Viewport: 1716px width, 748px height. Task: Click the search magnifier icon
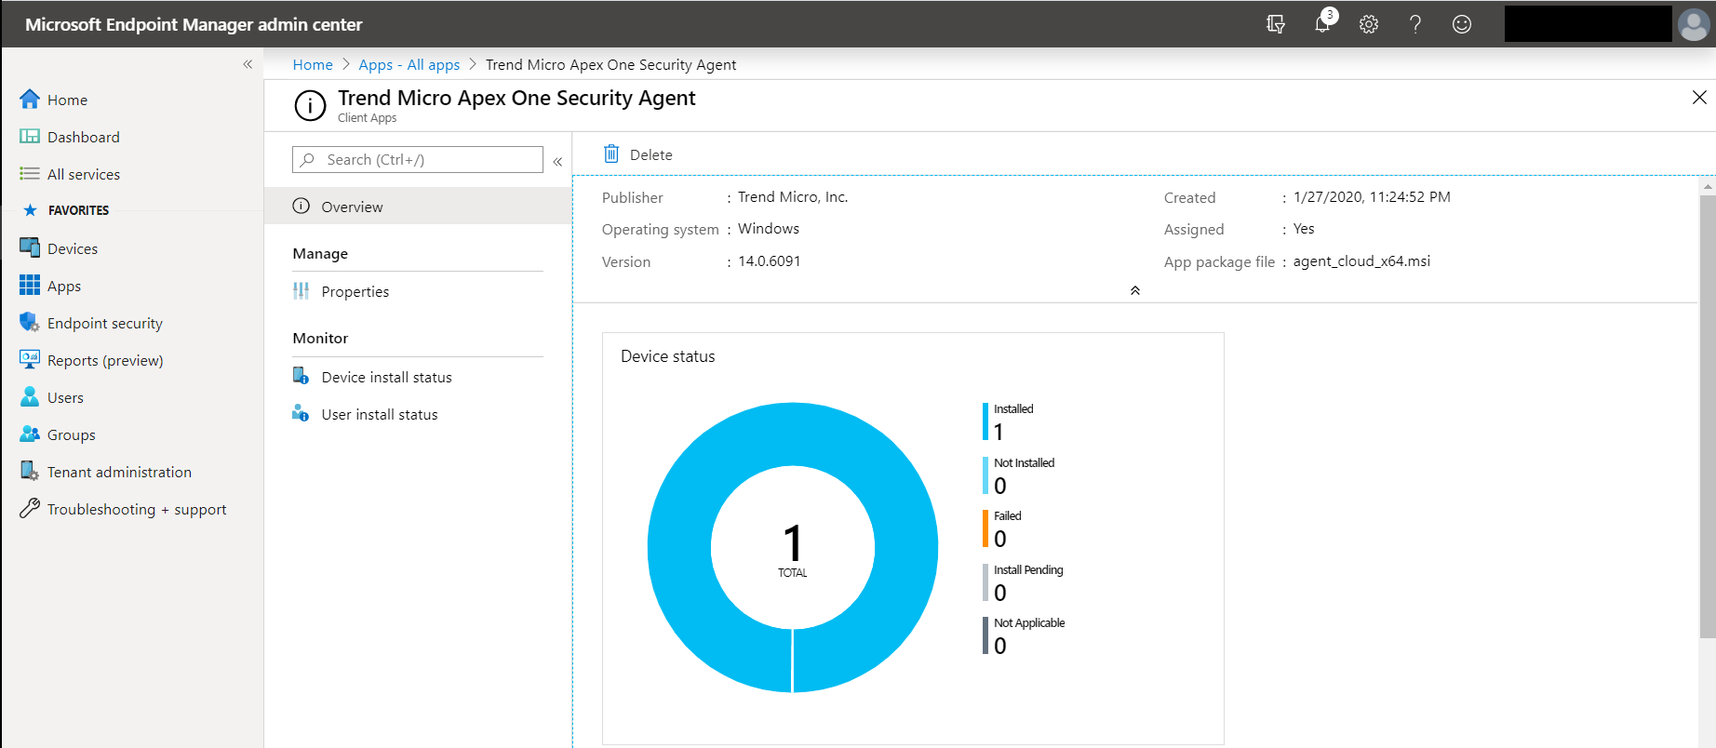click(308, 159)
